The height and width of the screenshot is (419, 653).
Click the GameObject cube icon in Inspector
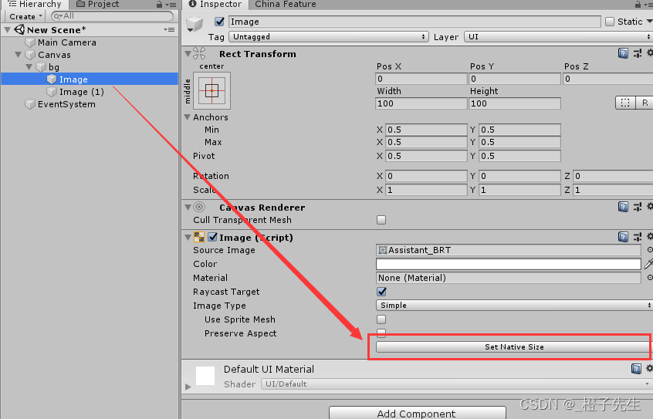[x=195, y=24]
